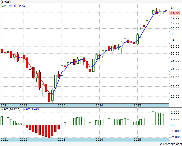Click 2023 on the MACD panel time axis
The image size is (182, 146).
(x=62, y=140)
